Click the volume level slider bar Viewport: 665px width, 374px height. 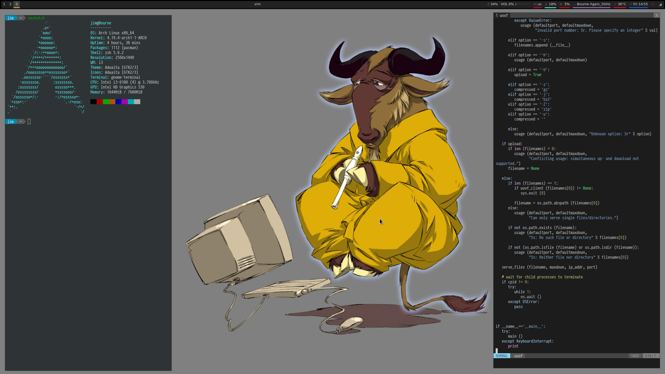[523, 4]
